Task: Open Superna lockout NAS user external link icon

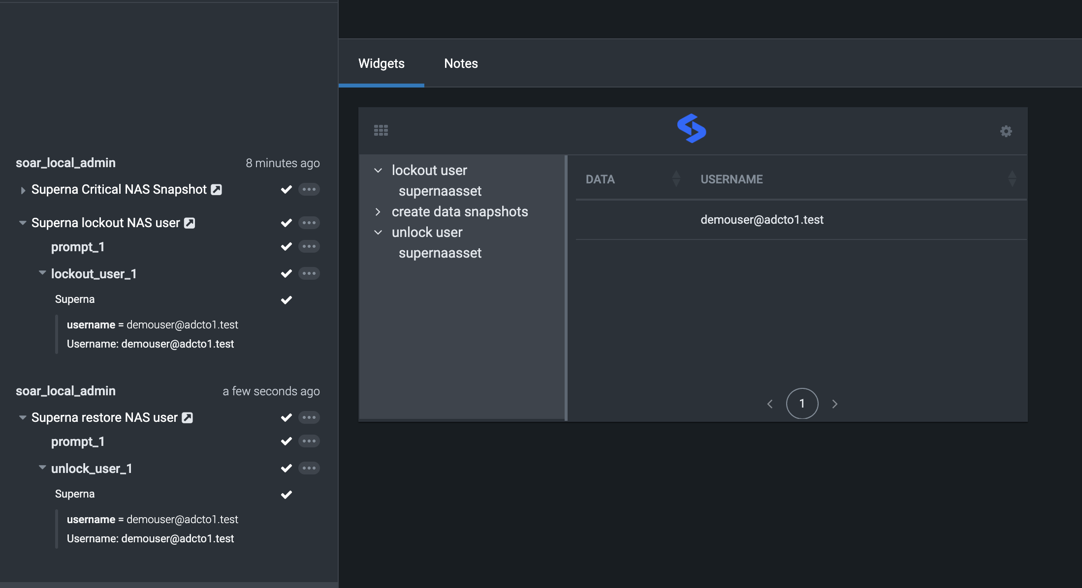Action: [x=190, y=223]
